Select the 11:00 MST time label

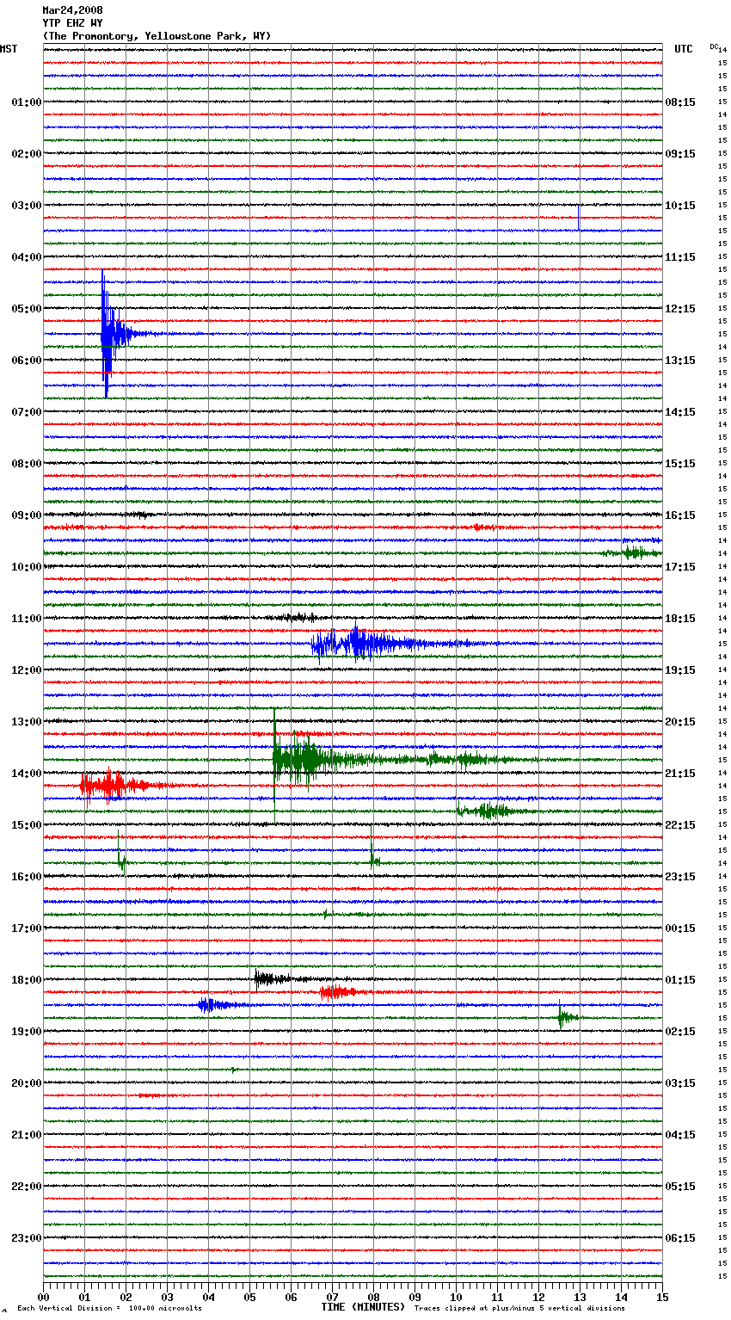(27, 619)
